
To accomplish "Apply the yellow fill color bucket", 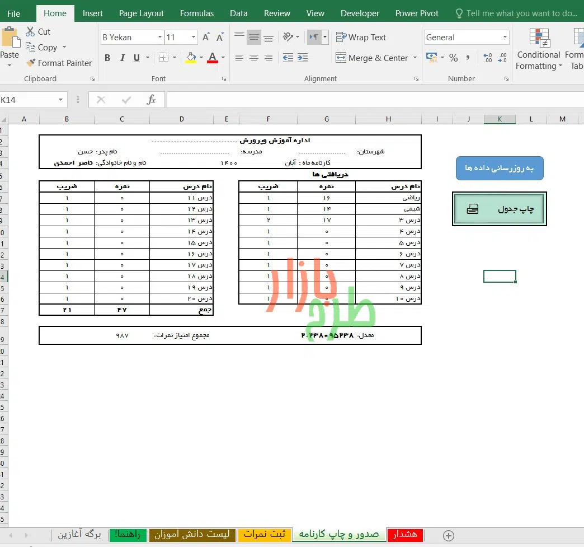I will (191, 58).
